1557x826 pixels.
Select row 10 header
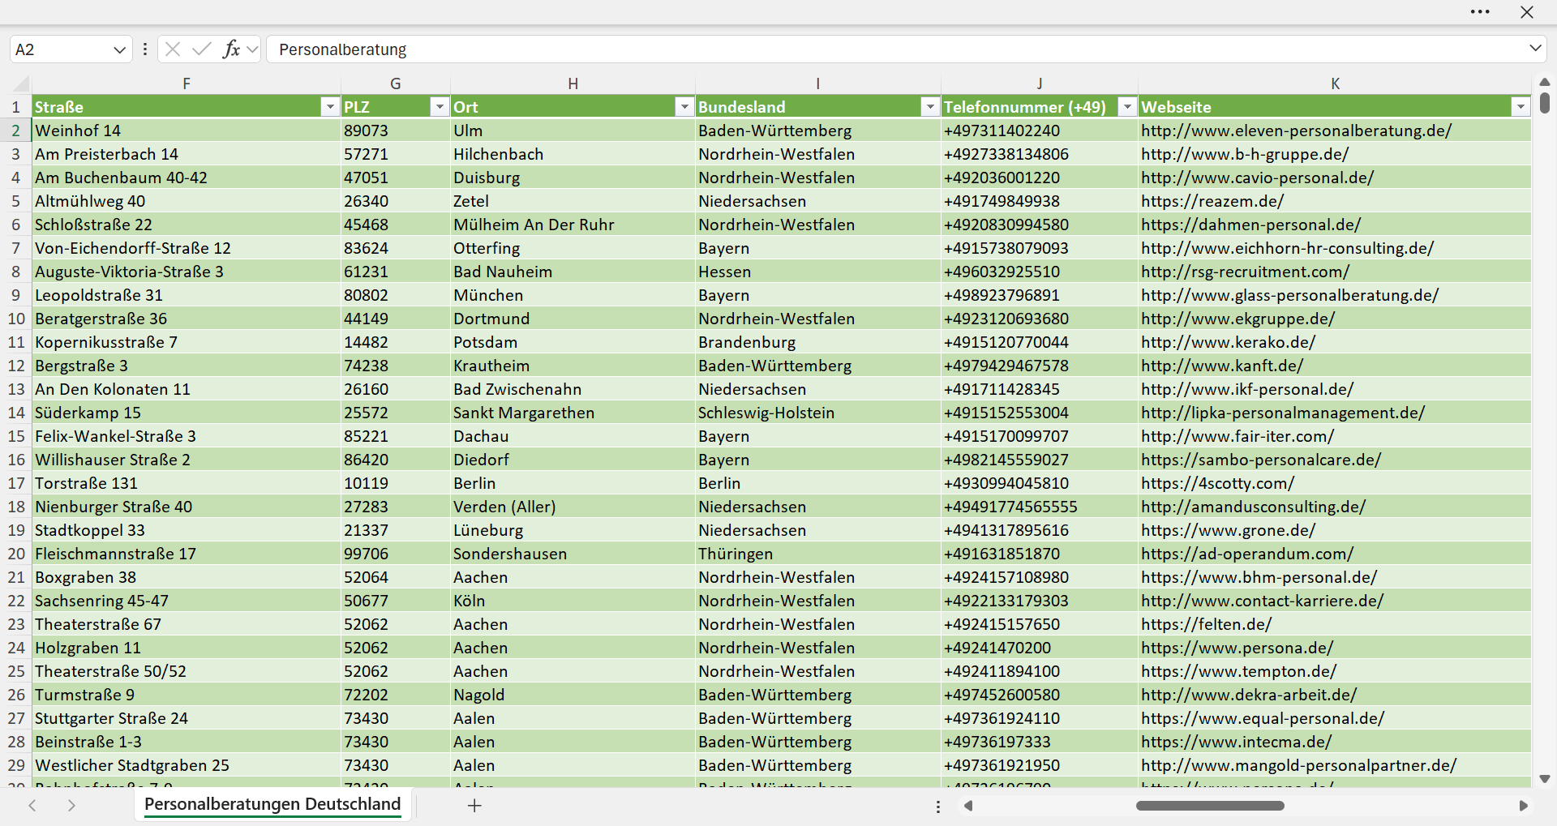(x=16, y=319)
